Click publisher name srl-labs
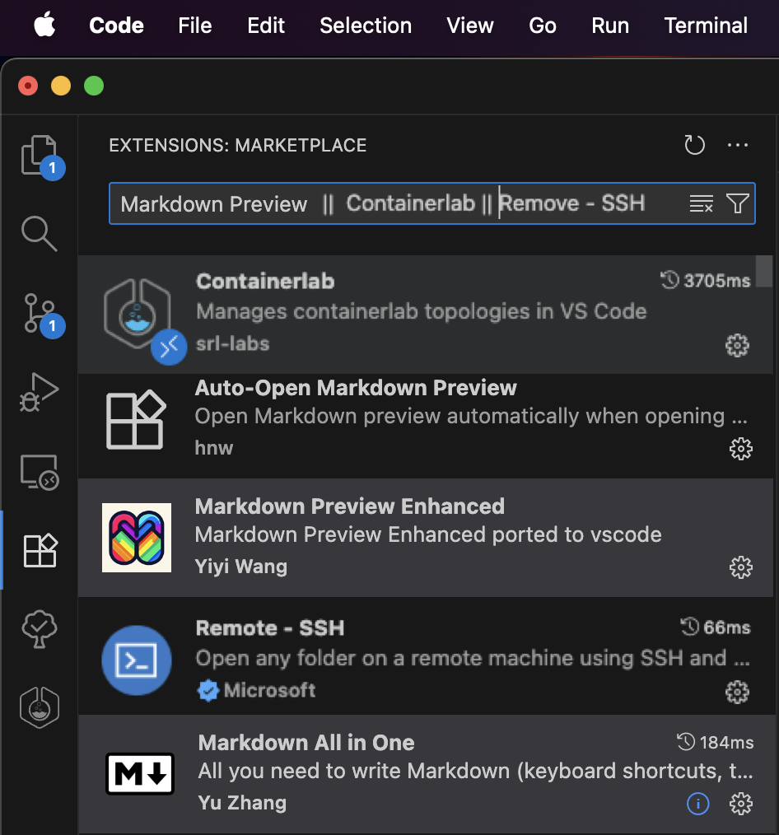Viewport: 779px width, 835px height. tap(233, 344)
